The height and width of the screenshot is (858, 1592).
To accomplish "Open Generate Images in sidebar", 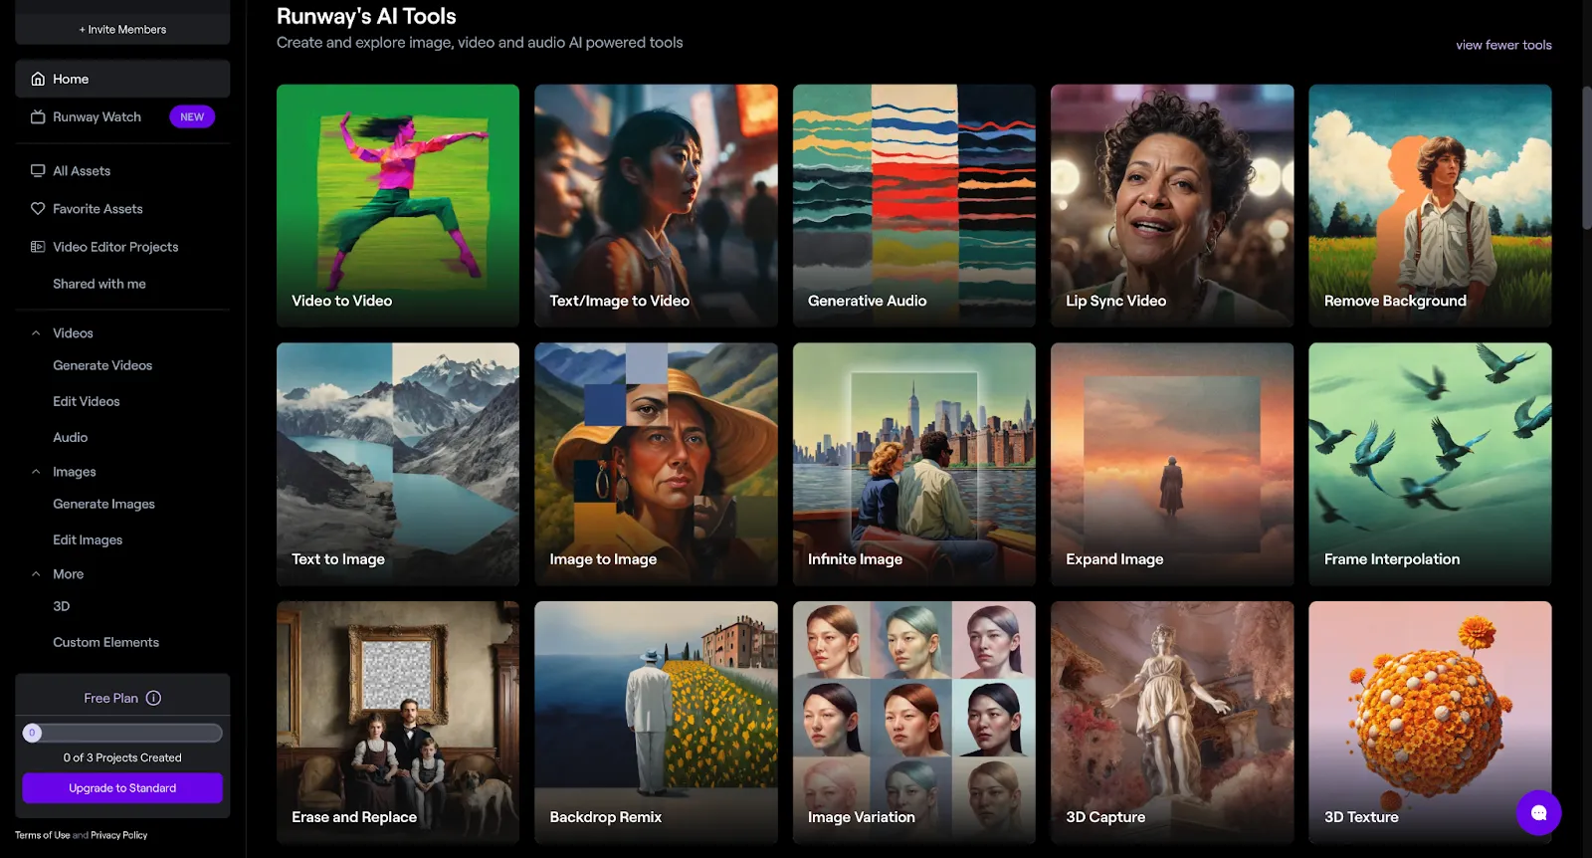I will click(x=104, y=504).
